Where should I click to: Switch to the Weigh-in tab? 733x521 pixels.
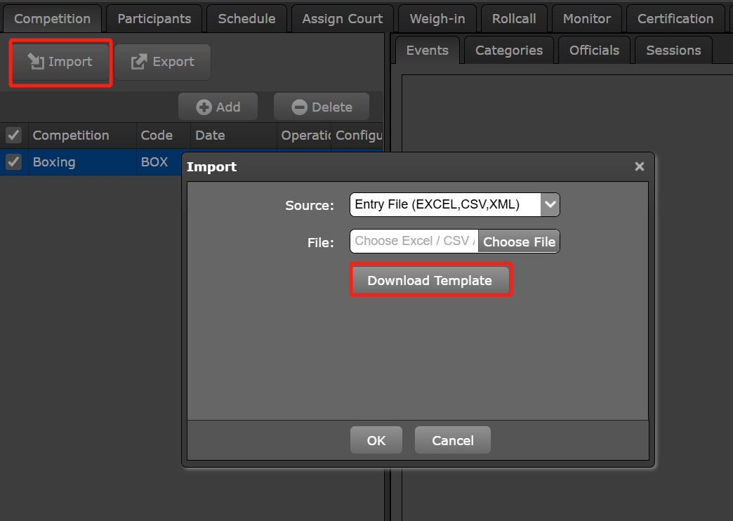click(437, 18)
